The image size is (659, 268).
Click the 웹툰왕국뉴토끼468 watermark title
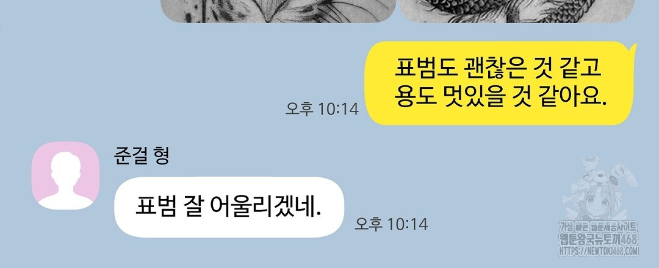point(599,239)
